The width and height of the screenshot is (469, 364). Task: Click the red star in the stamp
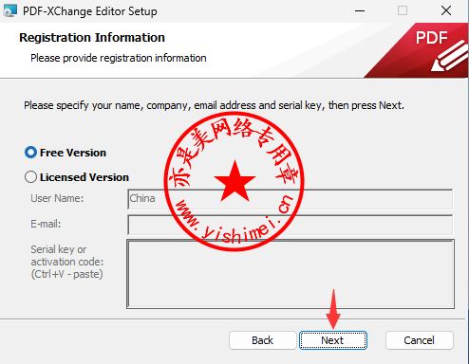(x=234, y=181)
